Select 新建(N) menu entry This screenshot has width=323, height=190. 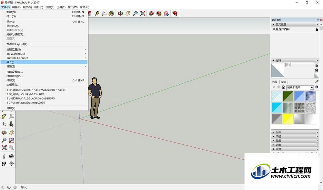(x=44, y=12)
